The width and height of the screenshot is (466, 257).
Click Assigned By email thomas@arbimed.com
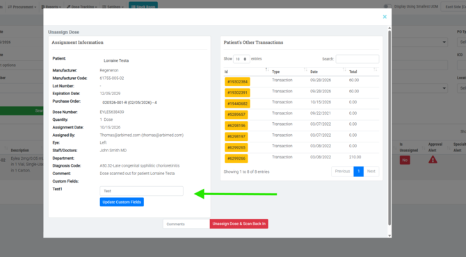[x=141, y=135]
